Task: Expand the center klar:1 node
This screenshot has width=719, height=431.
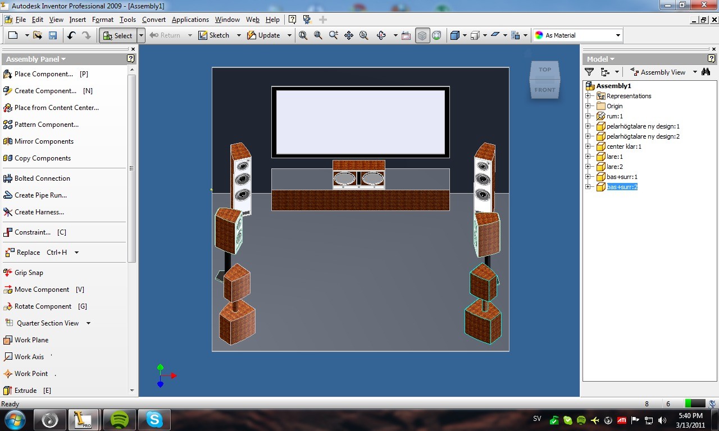Action: pos(588,146)
